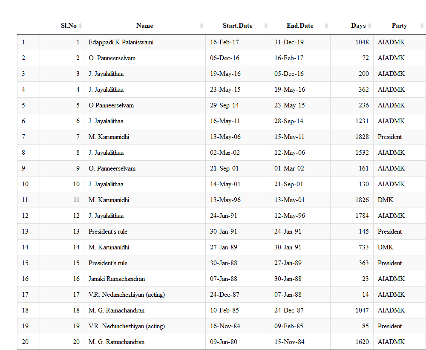
Task: Click the DMK party cell in row 11
Action: (386, 200)
